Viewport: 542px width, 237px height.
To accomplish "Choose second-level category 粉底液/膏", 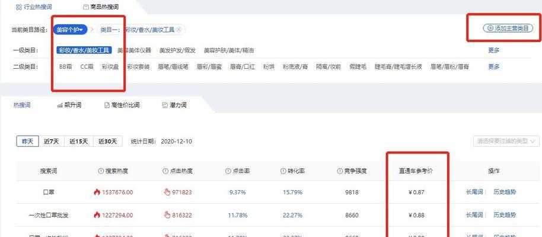I will click(x=295, y=67).
